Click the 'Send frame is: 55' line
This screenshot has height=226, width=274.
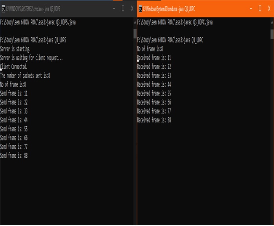tap(14, 129)
